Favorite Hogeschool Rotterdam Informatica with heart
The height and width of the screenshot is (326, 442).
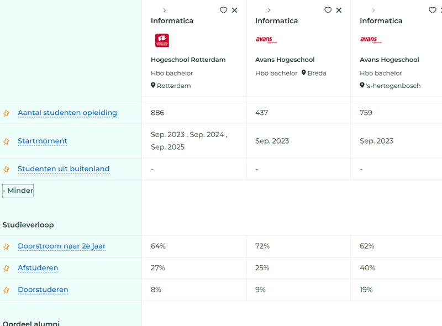pos(223,10)
